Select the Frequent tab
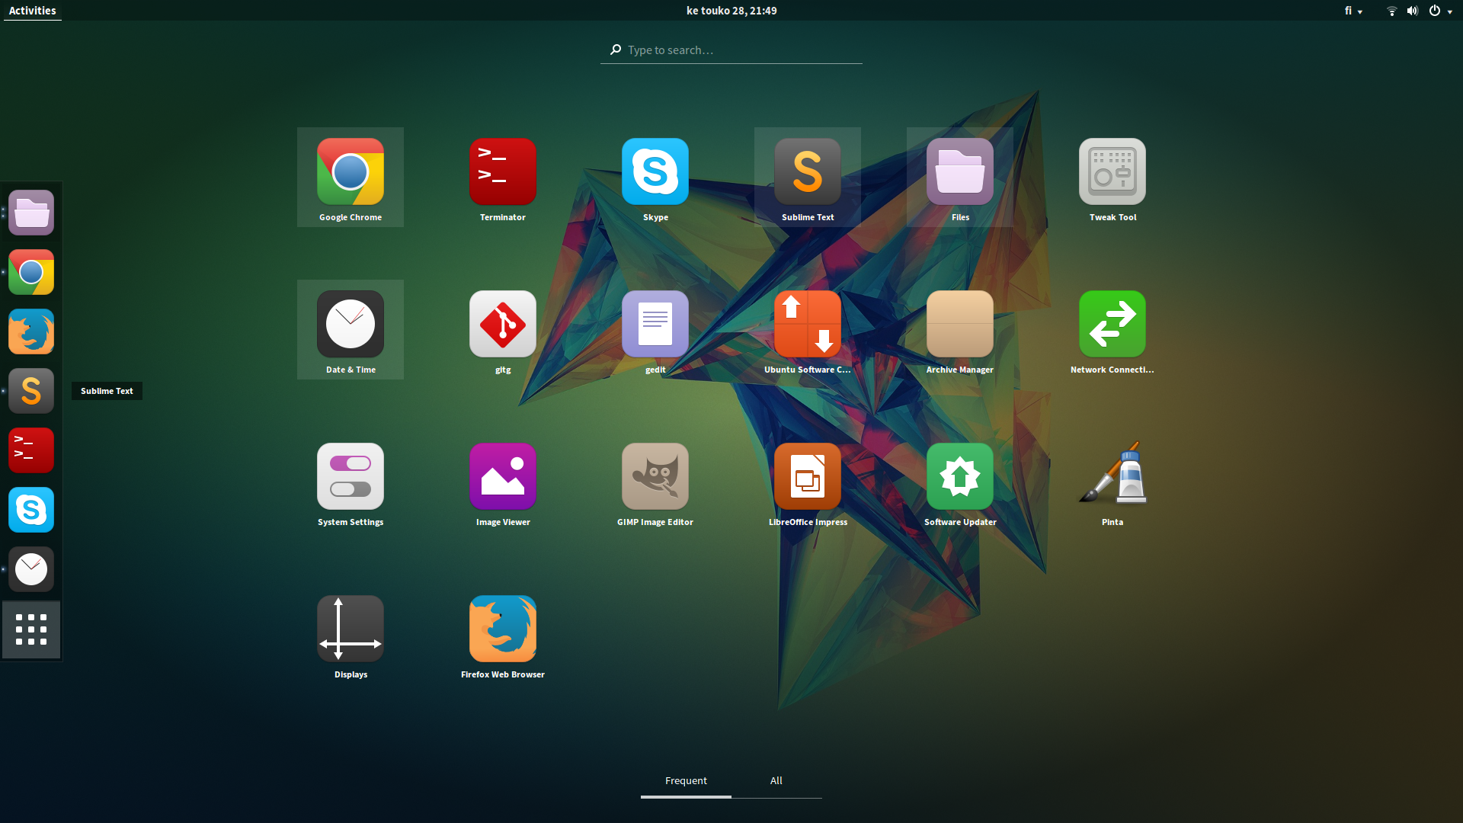The height and width of the screenshot is (823, 1463). 686,780
